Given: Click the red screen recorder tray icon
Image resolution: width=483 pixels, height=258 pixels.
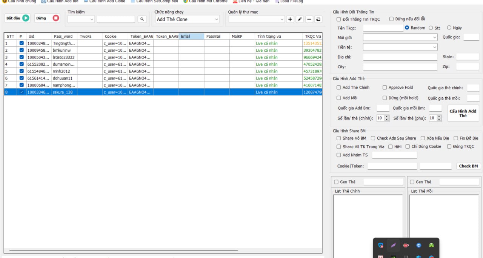Looking at the screenshot, I should click(406, 245).
